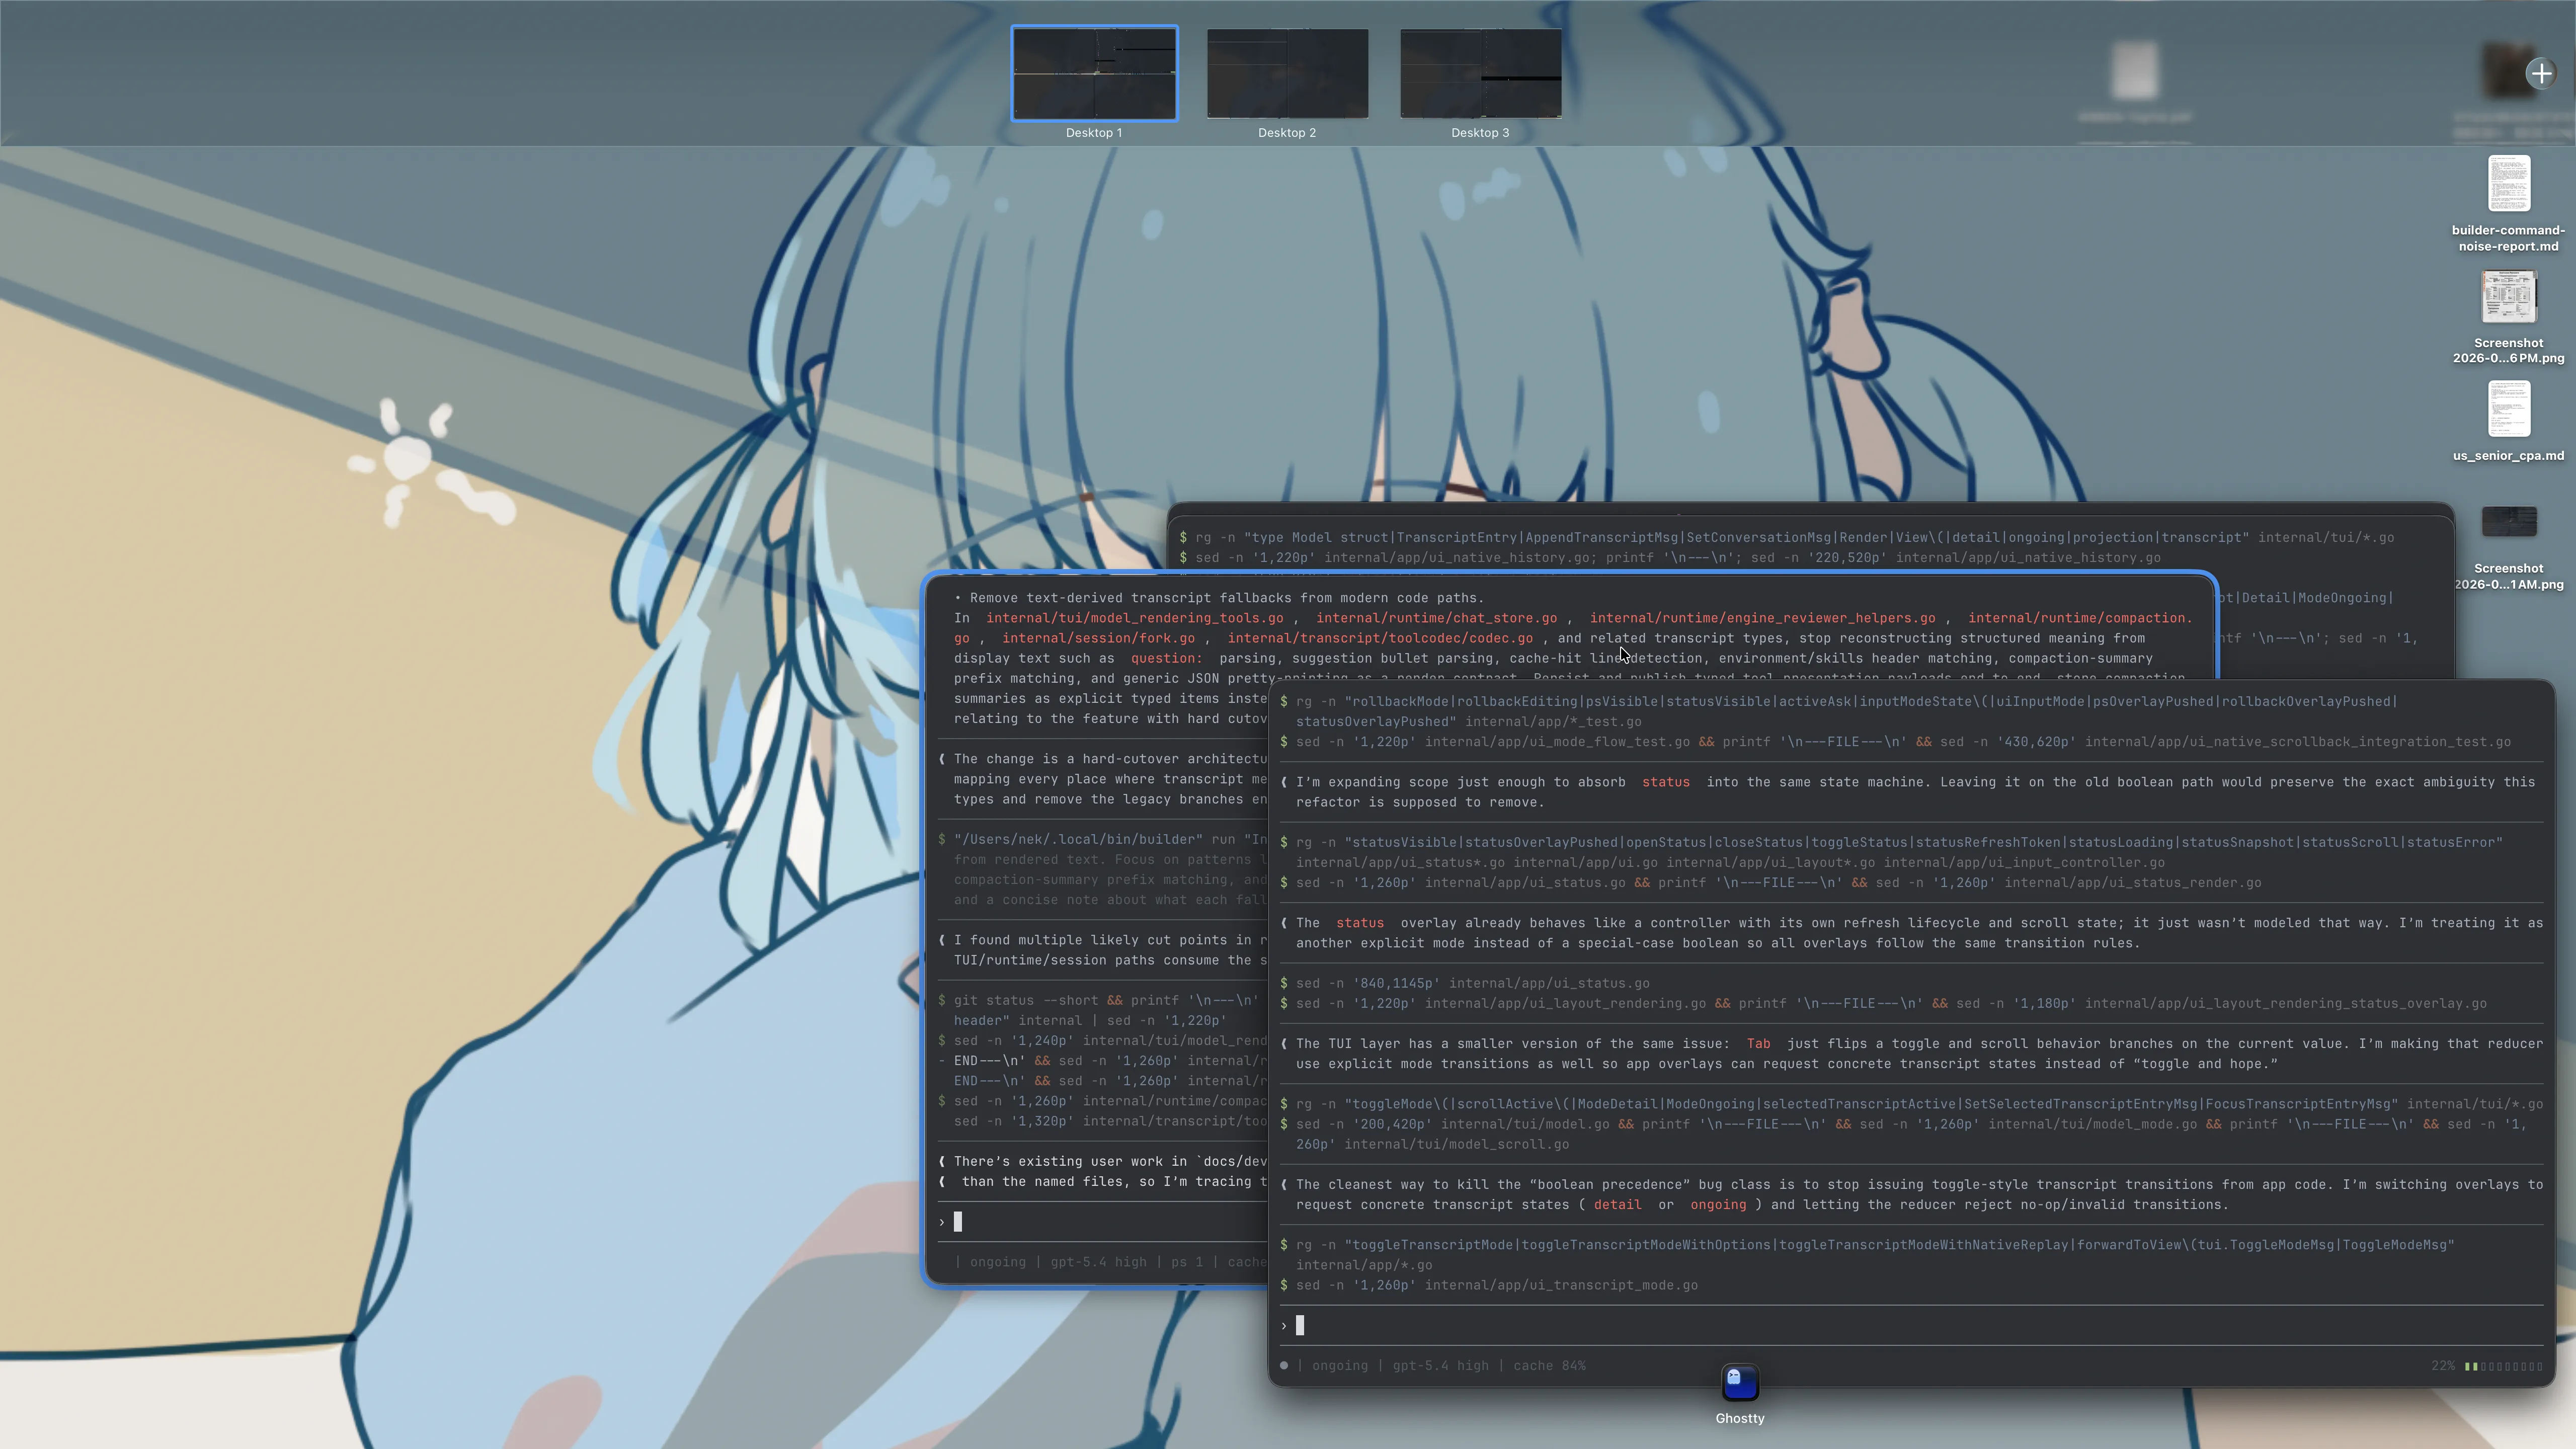
Task: Switch to Desktop 1 space
Action: [x=1094, y=73]
